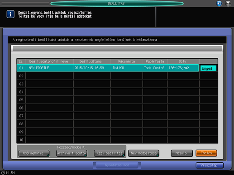Click Visszalép to go back
234x175 pixels.
click(210, 166)
